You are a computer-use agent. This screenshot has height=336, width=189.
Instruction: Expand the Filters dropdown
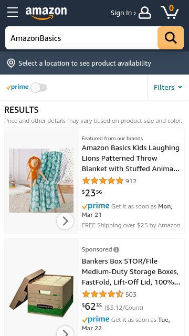click(x=168, y=87)
